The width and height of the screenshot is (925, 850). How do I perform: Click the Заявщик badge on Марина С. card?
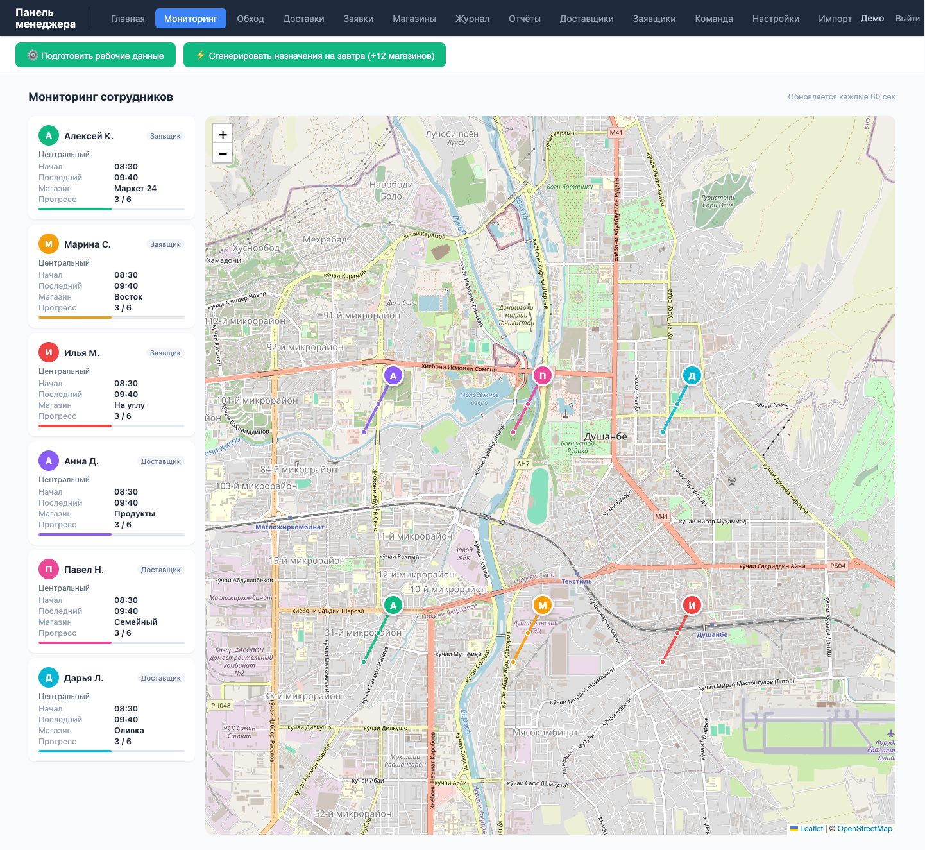coord(165,244)
